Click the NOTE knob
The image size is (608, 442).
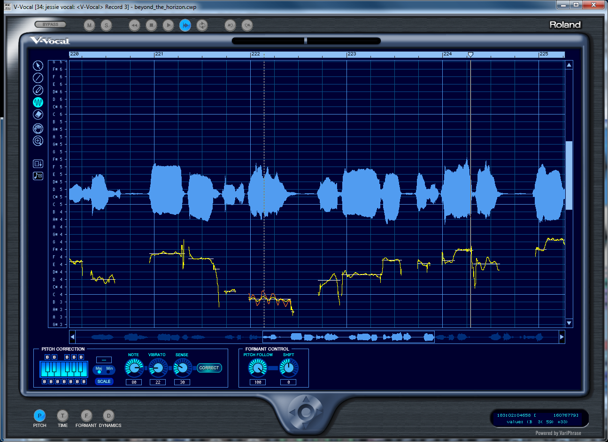[x=134, y=368]
